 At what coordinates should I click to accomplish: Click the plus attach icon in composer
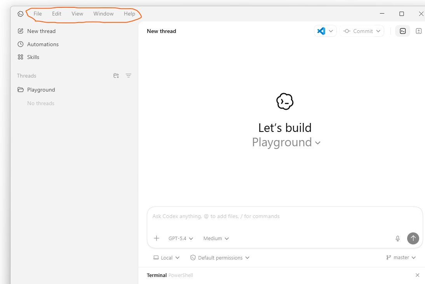click(157, 239)
